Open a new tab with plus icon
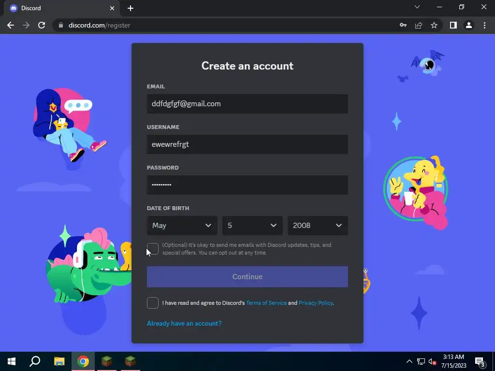495x371 pixels. (x=131, y=8)
